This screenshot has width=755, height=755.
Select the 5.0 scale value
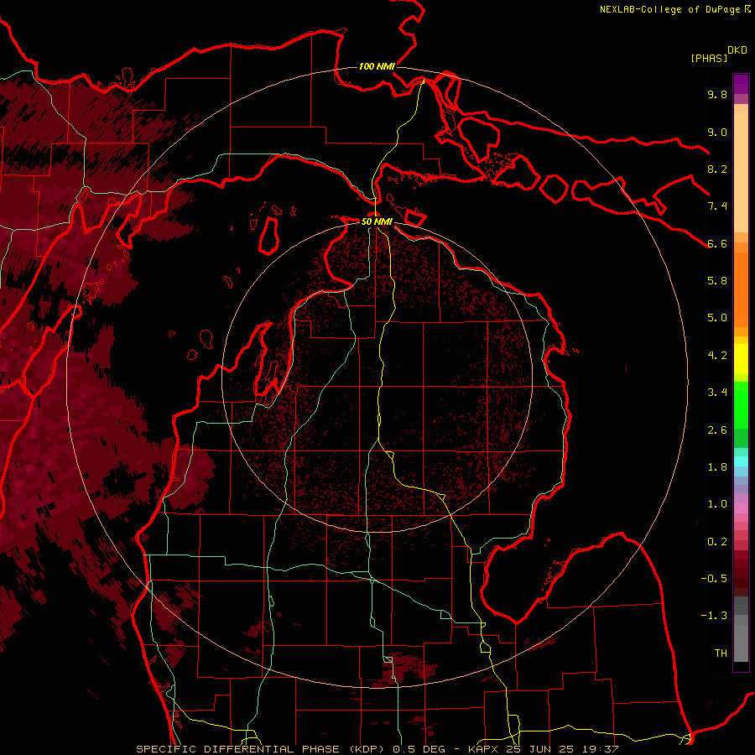pyautogui.click(x=717, y=318)
